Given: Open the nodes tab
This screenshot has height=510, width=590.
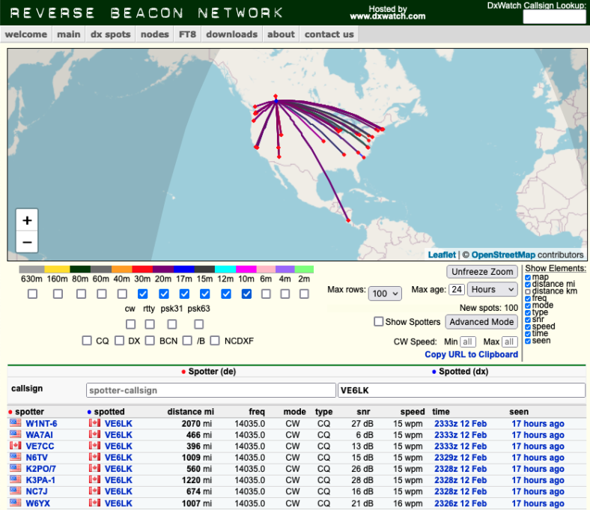Looking at the screenshot, I should click(x=155, y=34).
